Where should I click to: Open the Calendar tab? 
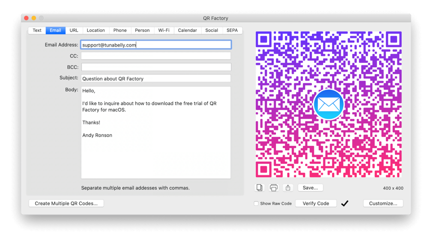[x=187, y=30]
